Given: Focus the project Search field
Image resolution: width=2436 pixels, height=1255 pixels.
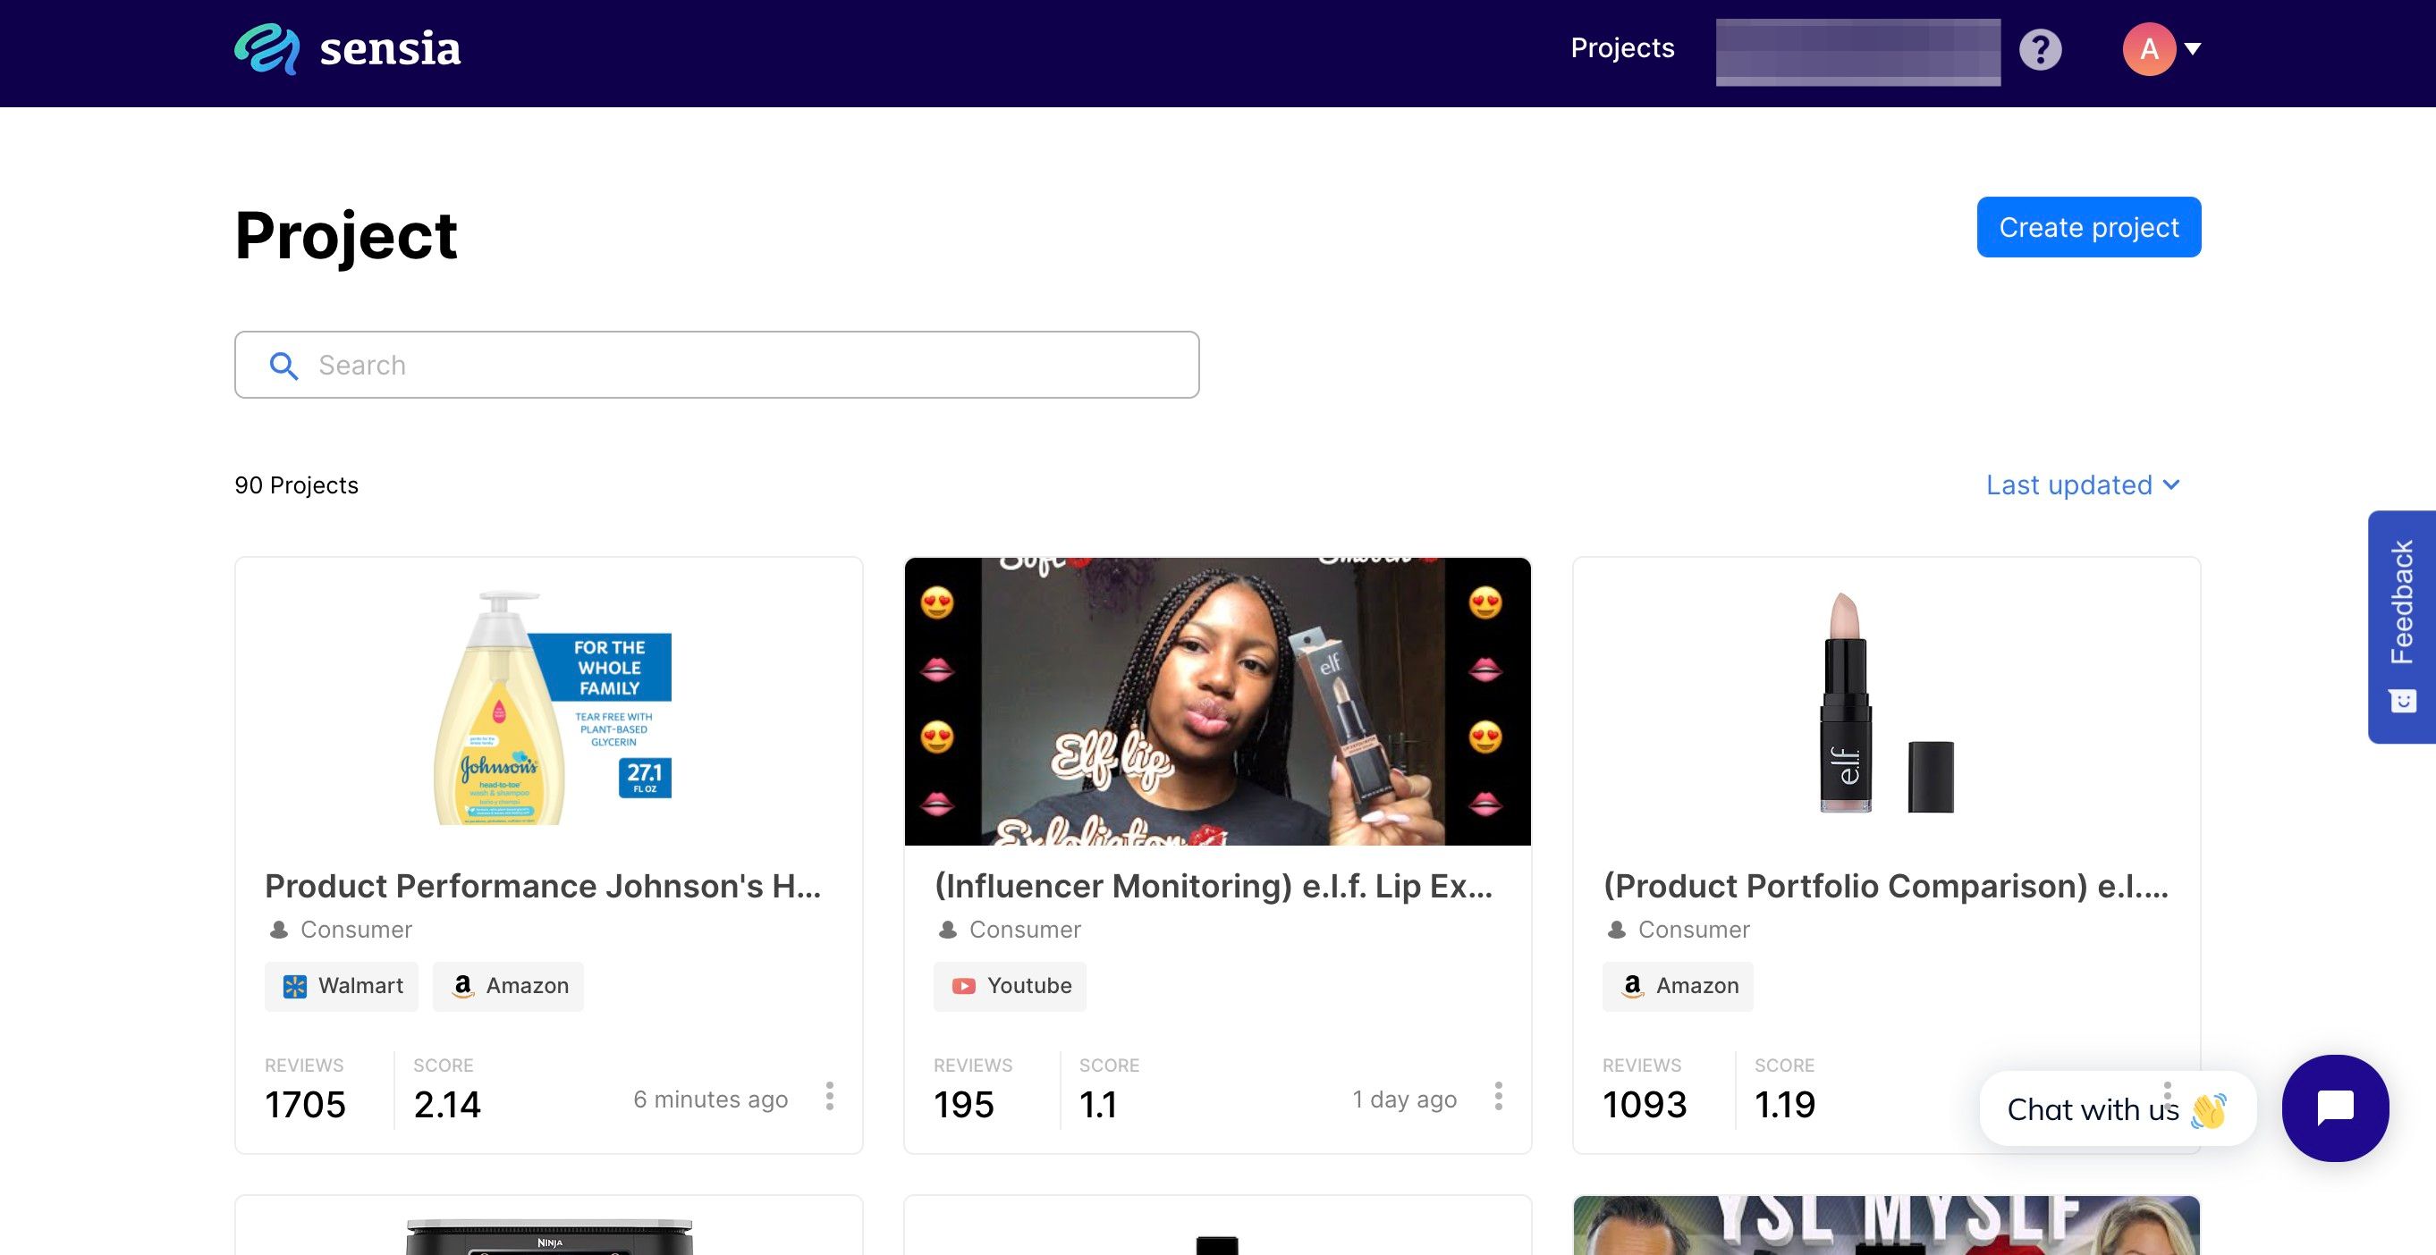Looking at the screenshot, I should coord(717,365).
